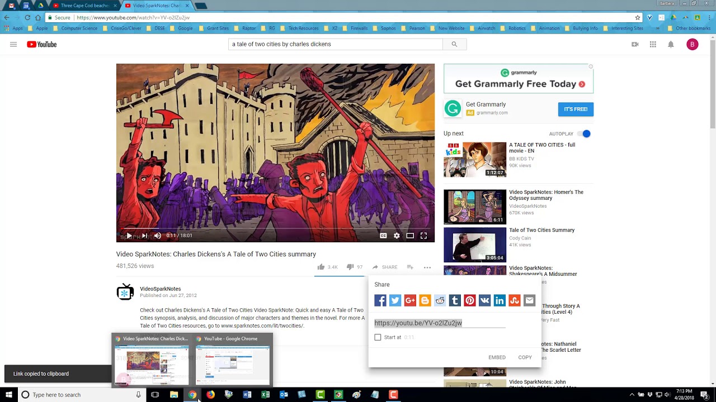Open Homer's The Odyssey summary thumbnail

pyautogui.click(x=475, y=207)
